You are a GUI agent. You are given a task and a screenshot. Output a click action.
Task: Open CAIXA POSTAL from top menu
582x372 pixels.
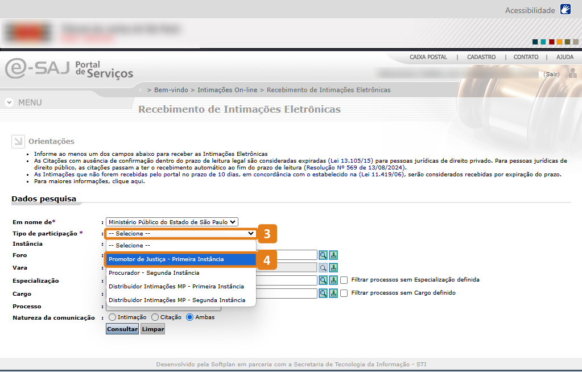click(428, 57)
